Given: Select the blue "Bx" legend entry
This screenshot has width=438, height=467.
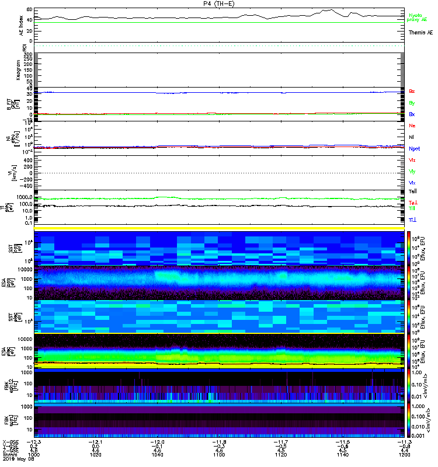Looking at the screenshot, I should click(x=412, y=114).
